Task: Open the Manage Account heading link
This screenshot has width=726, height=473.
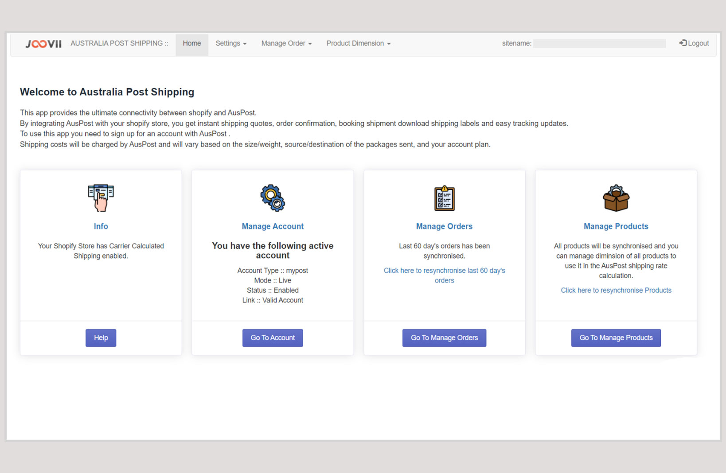Action: point(273,226)
